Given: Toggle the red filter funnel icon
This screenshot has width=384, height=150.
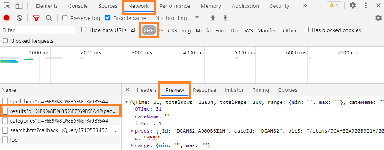Looking at the screenshot, I should [x=36, y=18].
